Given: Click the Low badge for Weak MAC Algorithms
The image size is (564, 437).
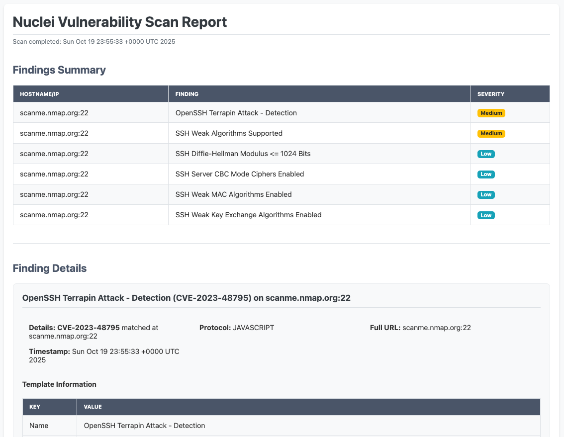Looking at the screenshot, I should tap(486, 194).
